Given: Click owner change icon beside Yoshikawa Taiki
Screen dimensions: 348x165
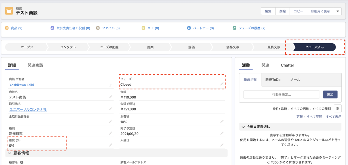Looking at the screenshot, I should click(110, 85).
